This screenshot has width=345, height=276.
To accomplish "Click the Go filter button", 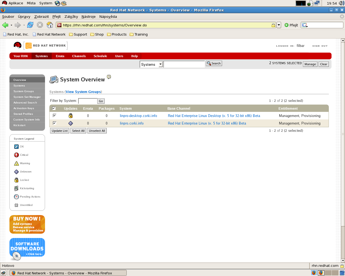I will click(101, 101).
